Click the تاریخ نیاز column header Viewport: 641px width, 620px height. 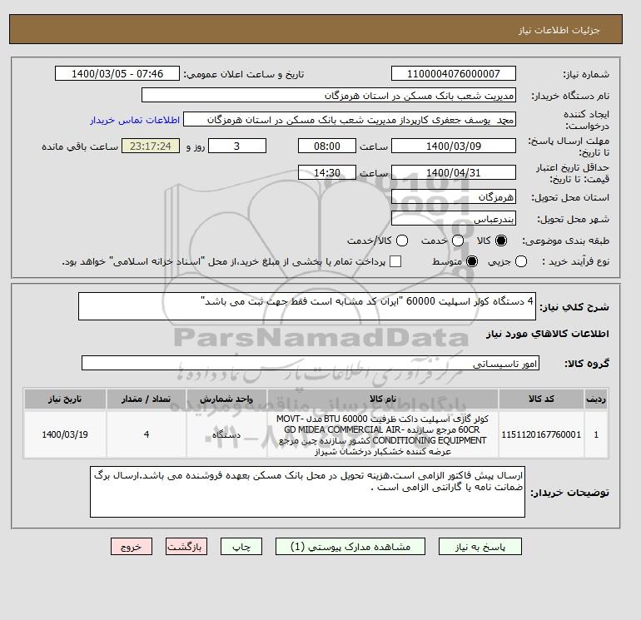pyautogui.click(x=65, y=399)
